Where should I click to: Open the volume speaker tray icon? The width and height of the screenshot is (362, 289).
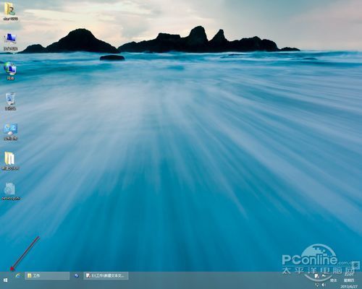[324, 285]
